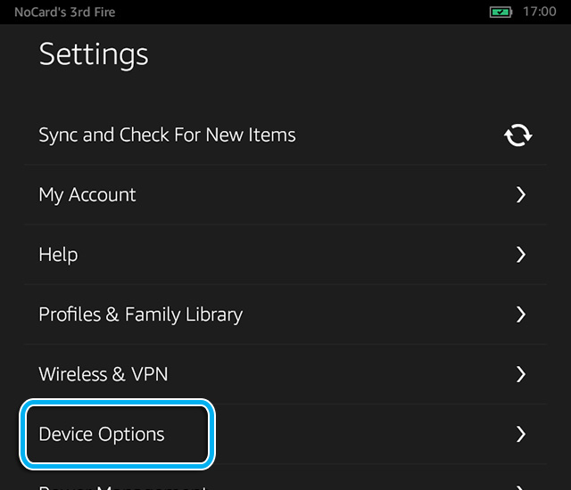Tap the chevron on the cut-off bottom row
The image size is (571, 490).
pos(521,487)
